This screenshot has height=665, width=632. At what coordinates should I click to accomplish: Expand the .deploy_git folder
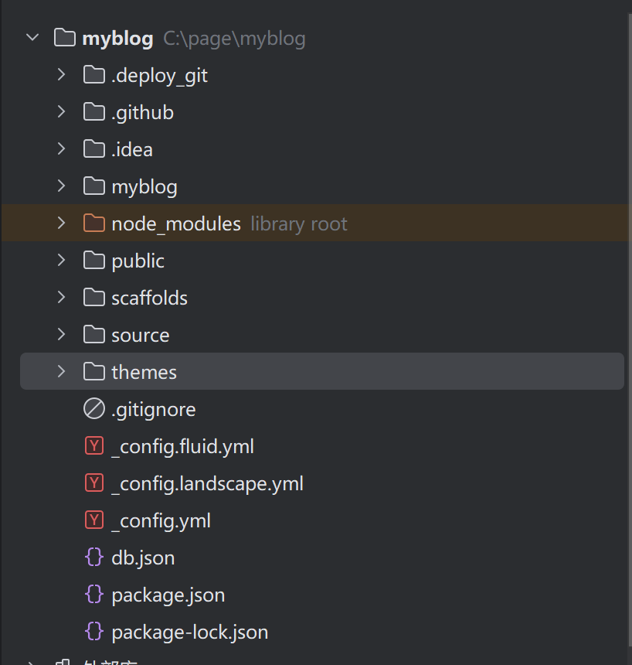click(62, 75)
